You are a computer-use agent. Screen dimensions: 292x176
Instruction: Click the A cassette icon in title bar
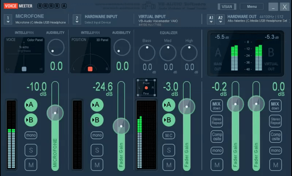64,6
